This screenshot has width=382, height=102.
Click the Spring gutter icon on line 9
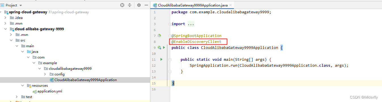click(159, 48)
